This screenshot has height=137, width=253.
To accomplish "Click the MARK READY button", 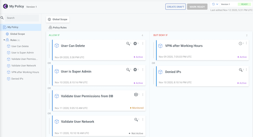I will pos(197,7).
